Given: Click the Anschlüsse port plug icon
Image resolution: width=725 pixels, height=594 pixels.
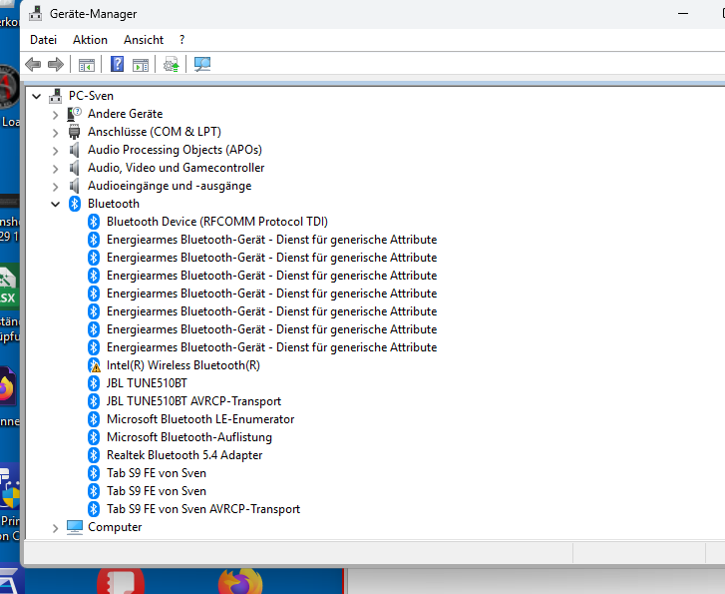Looking at the screenshot, I should 74,132.
